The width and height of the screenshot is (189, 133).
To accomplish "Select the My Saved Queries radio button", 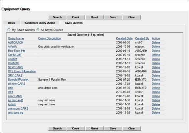I will (x=9, y=30).
